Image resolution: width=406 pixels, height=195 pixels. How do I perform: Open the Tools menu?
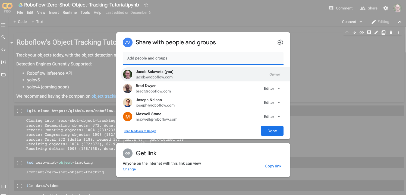(x=85, y=12)
